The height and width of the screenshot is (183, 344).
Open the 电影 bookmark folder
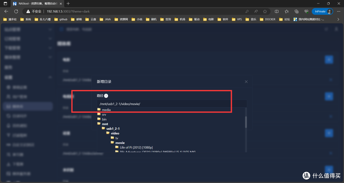(209, 19)
